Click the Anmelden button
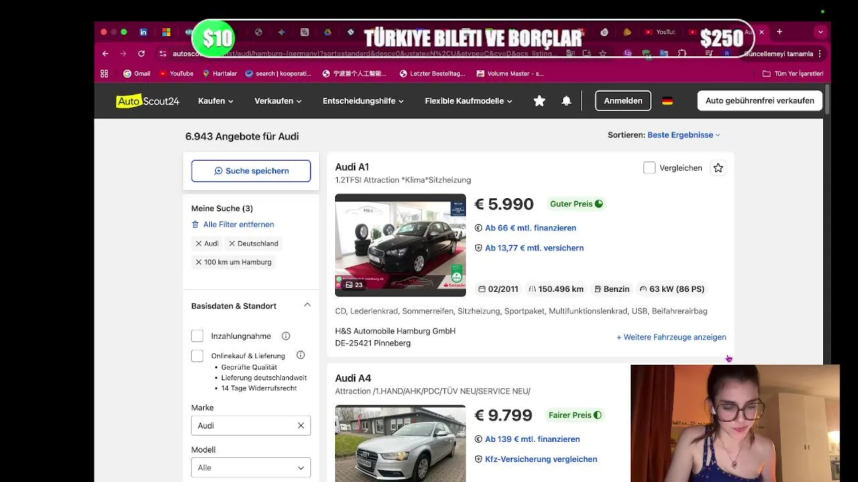This screenshot has height=482, width=858. tap(623, 100)
